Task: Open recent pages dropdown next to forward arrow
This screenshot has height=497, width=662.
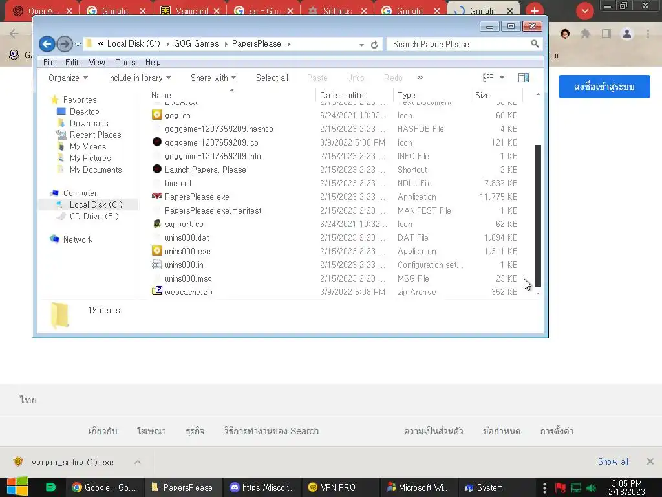Action: tap(78, 44)
